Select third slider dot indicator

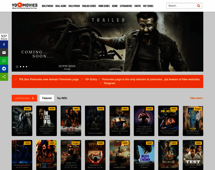23,67
